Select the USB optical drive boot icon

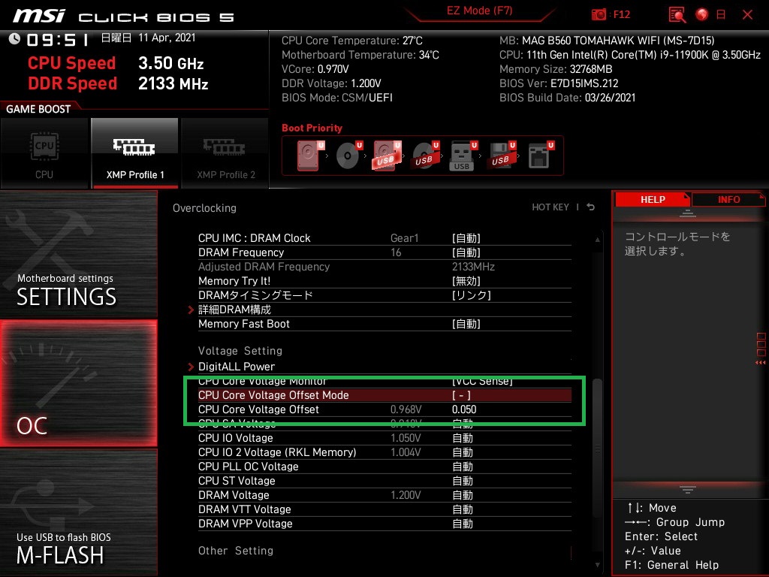tap(425, 156)
